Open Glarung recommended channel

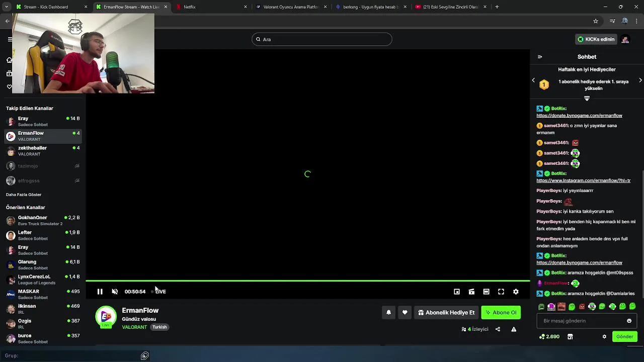click(x=43, y=264)
